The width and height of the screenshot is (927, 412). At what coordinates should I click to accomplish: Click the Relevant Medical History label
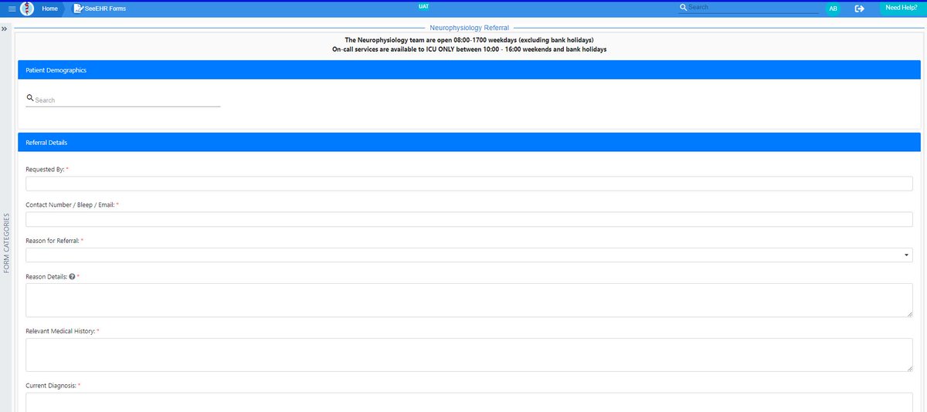pos(60,331)
